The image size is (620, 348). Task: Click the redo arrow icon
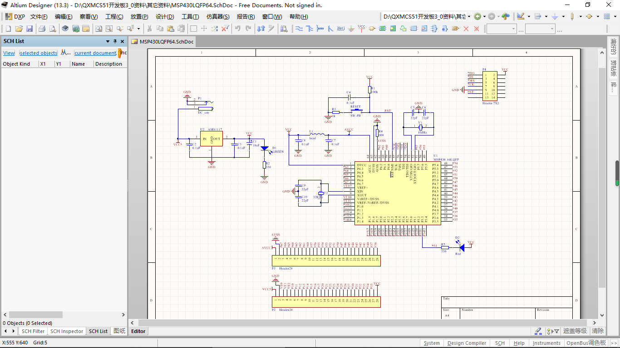click(248, 29)
